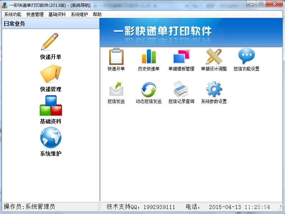Click the 技术支持QQ number in status bar
285x214 pixels.
159,207
